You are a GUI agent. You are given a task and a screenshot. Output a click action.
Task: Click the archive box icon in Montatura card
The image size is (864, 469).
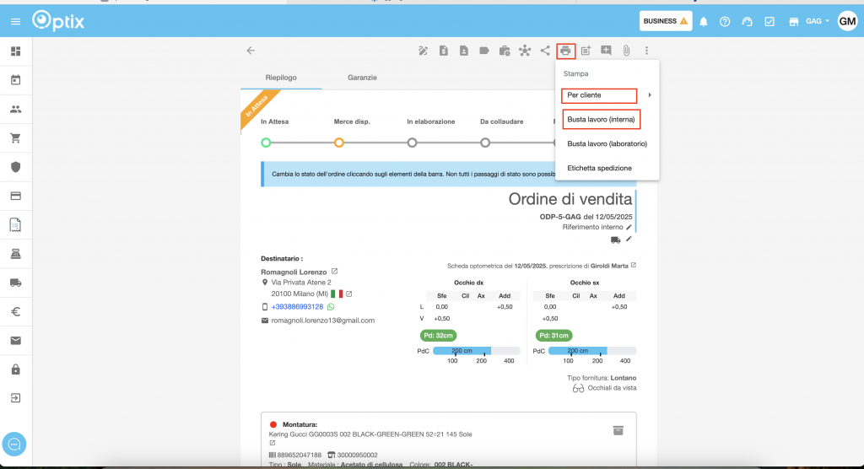click(x=618, y=430)
